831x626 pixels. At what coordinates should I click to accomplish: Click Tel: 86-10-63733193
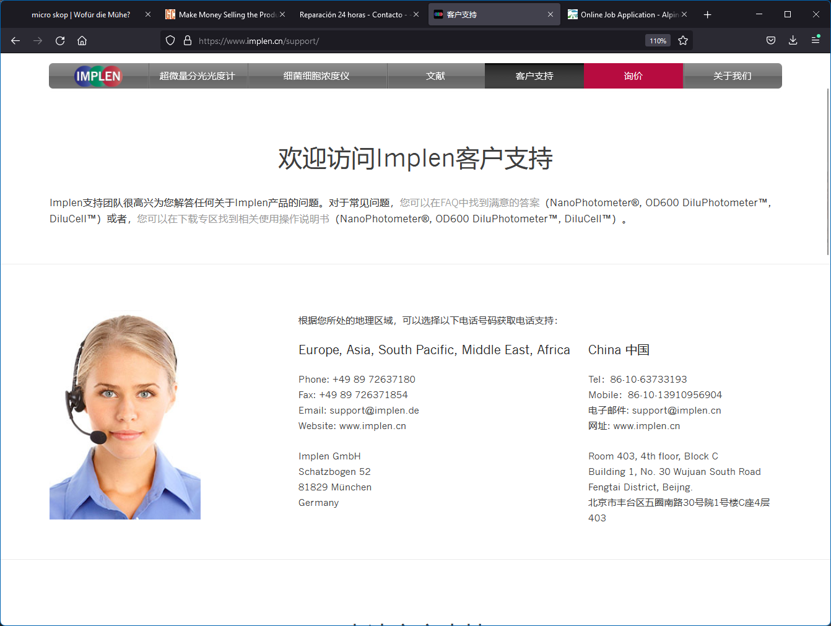638,380
